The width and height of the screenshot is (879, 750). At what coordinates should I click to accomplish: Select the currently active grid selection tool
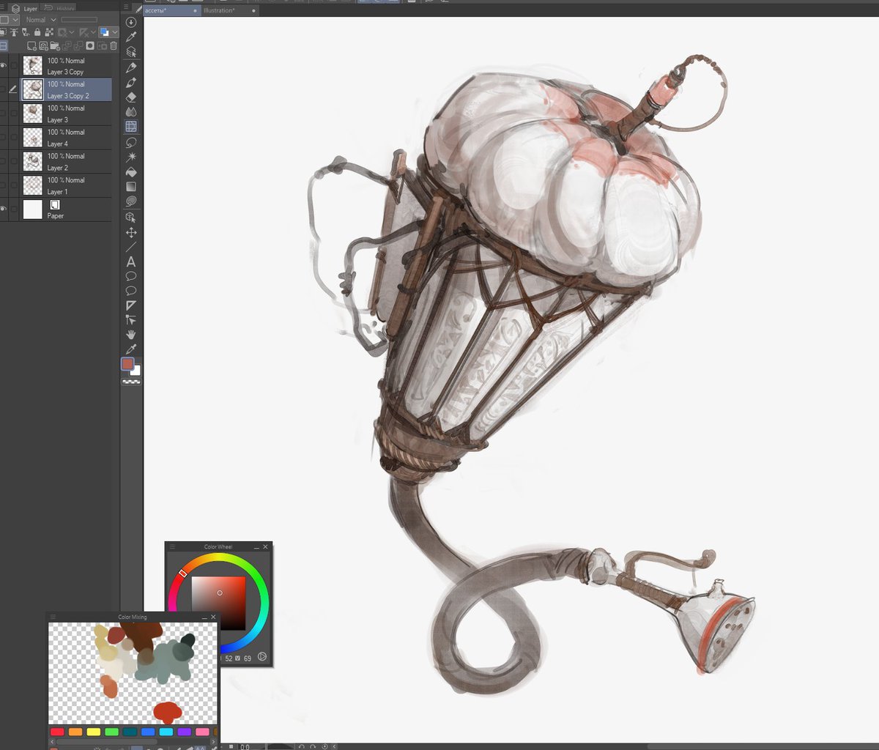pos(131,127)
